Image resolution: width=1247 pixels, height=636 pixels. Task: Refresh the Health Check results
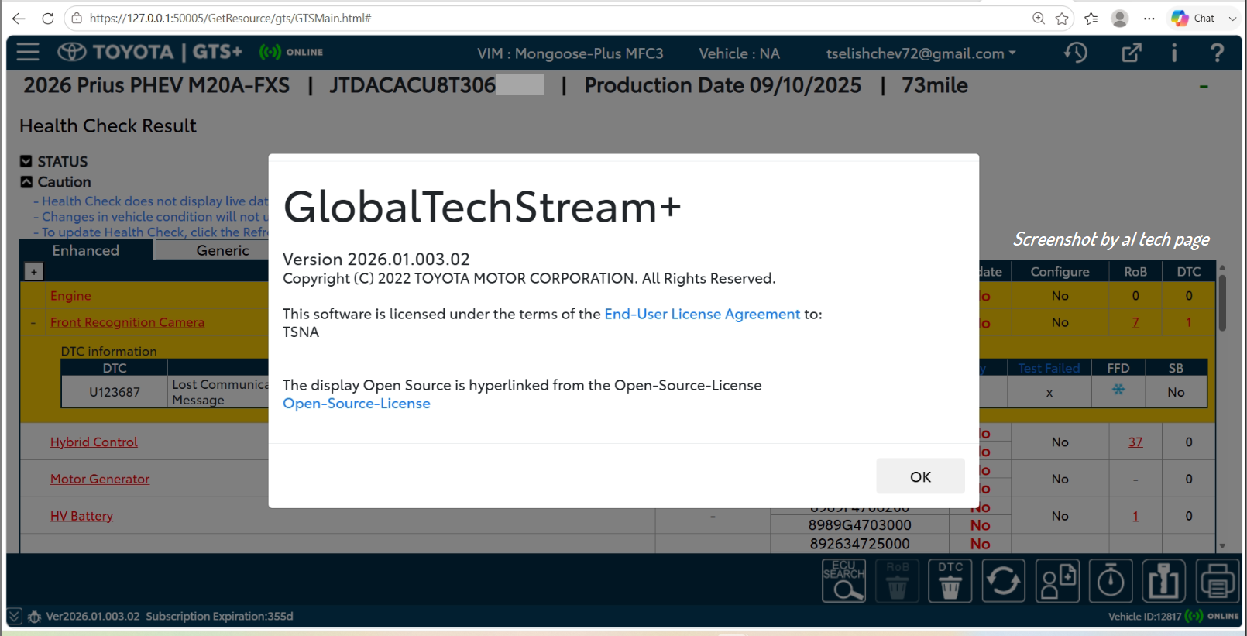click(x=1004, y=581)
